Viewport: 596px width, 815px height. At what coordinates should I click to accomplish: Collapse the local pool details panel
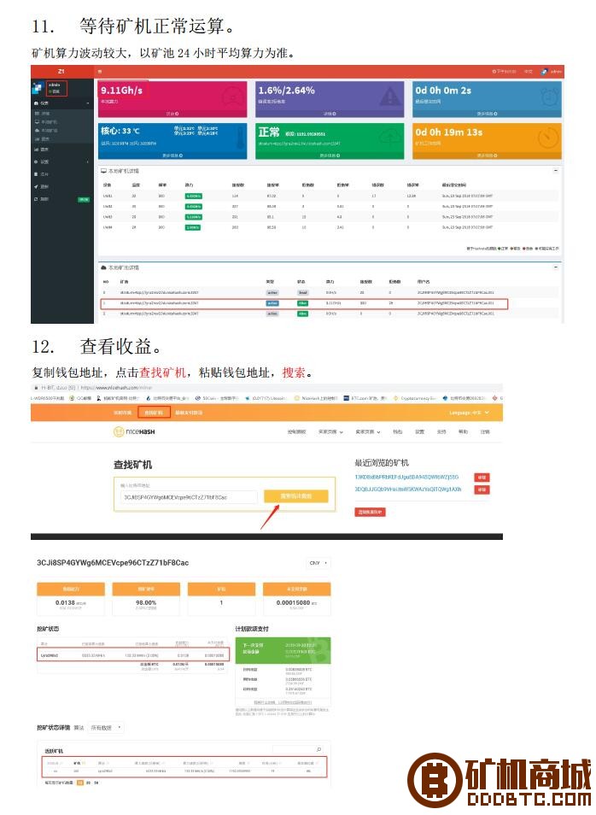point(556,267)
